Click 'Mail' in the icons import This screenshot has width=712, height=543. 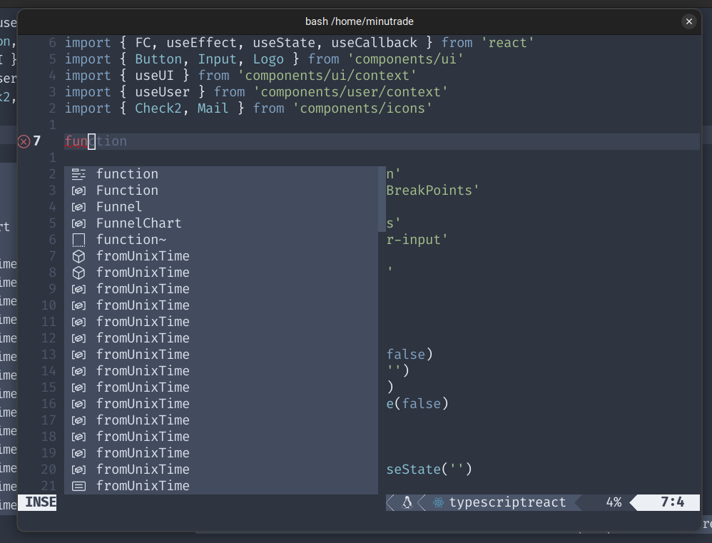(x=213, y=108)
